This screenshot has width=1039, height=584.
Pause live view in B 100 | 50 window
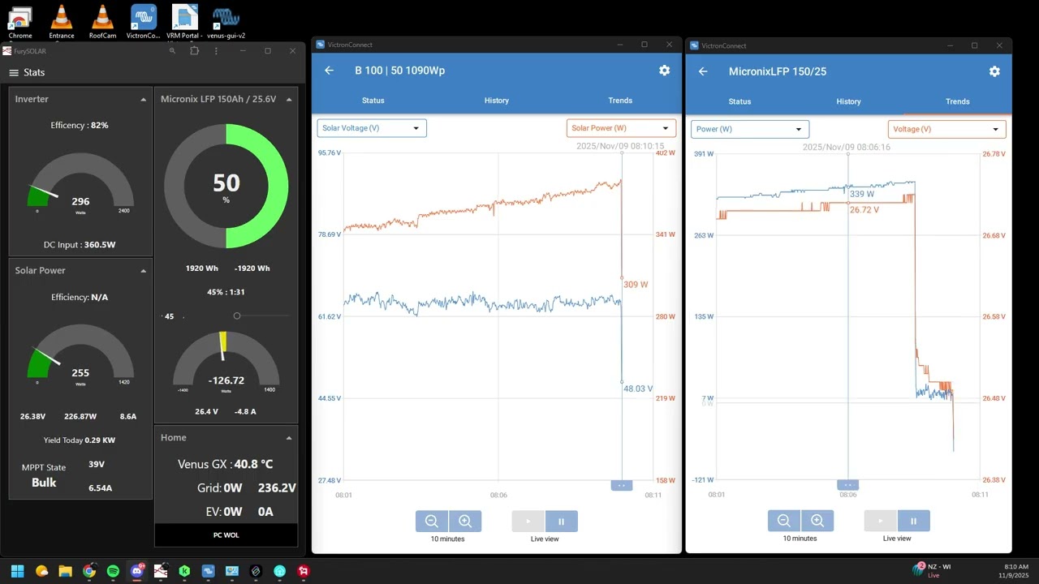coord(561,522)
